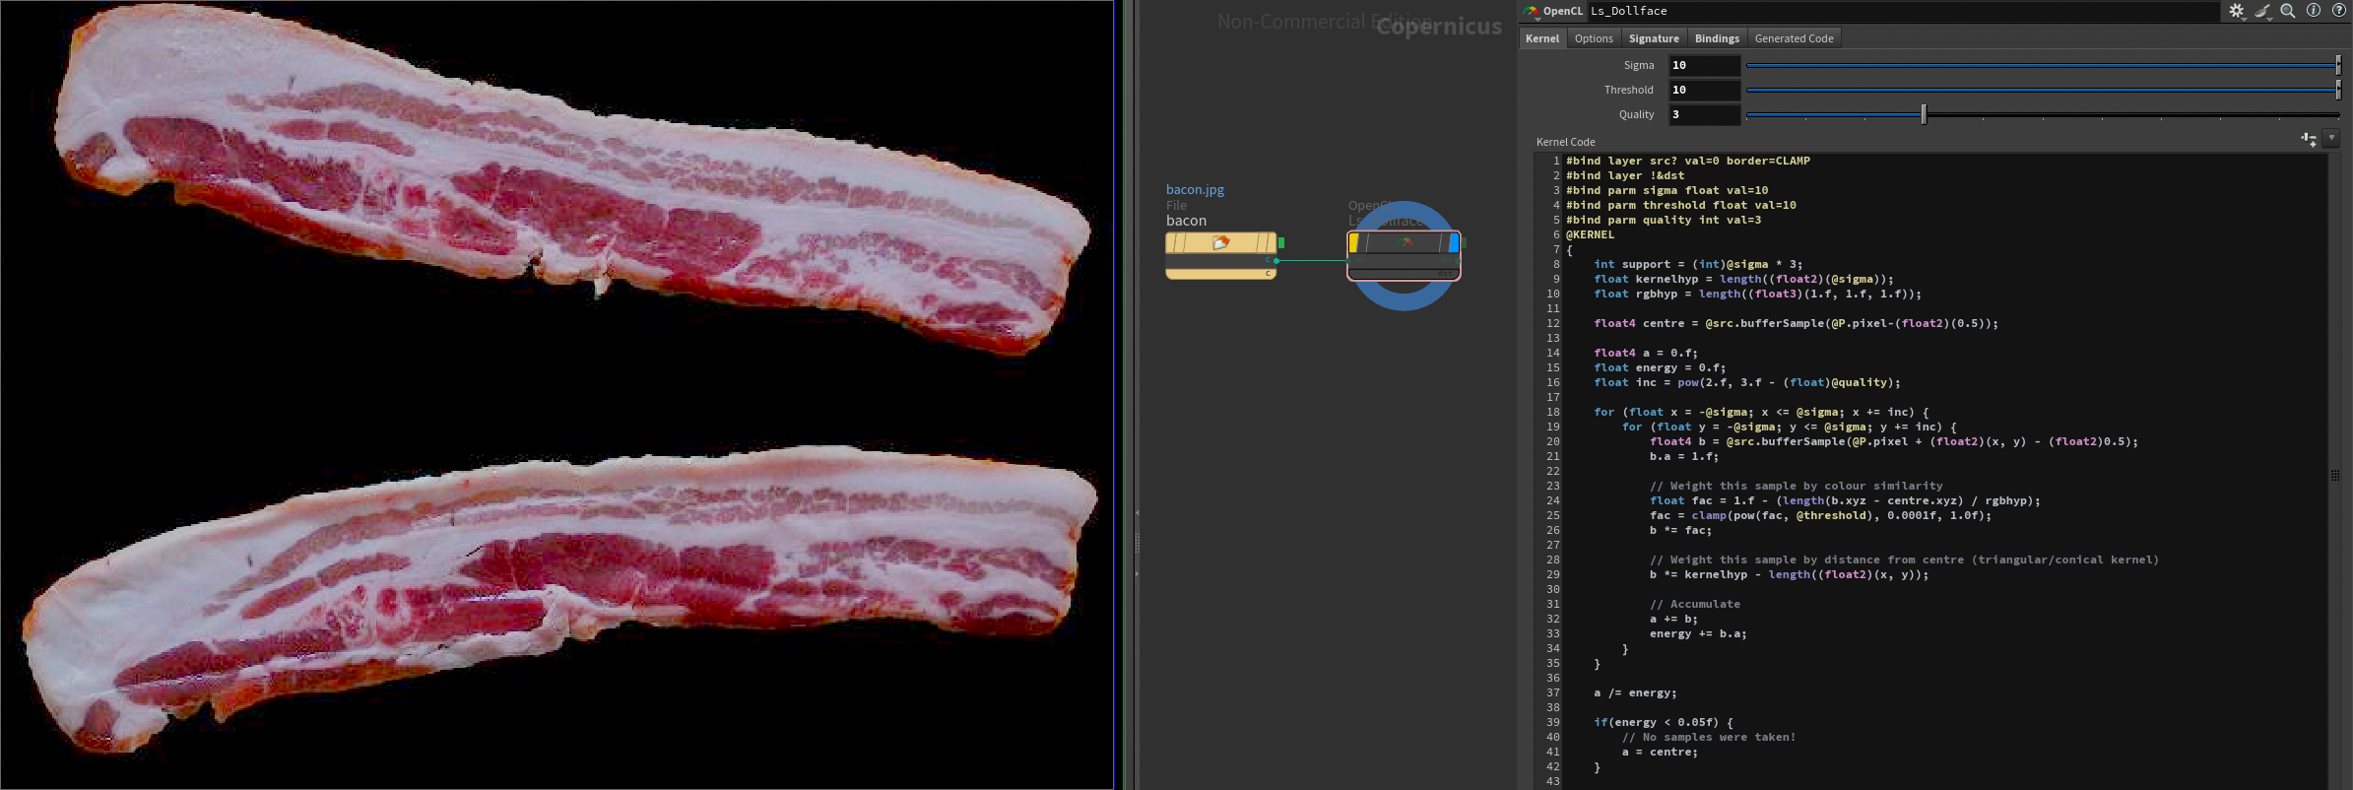2353x790 pixels.
Task: Open the node info icon
Action: 2314,11
